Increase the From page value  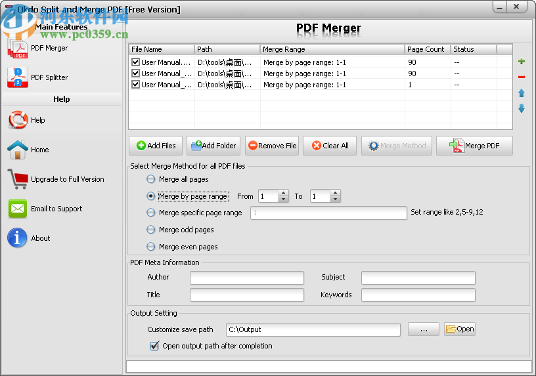(283, 193)
